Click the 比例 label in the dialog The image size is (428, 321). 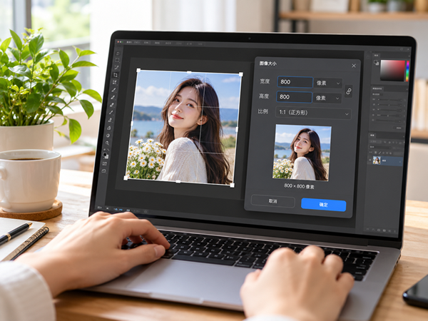click(263, 111)
